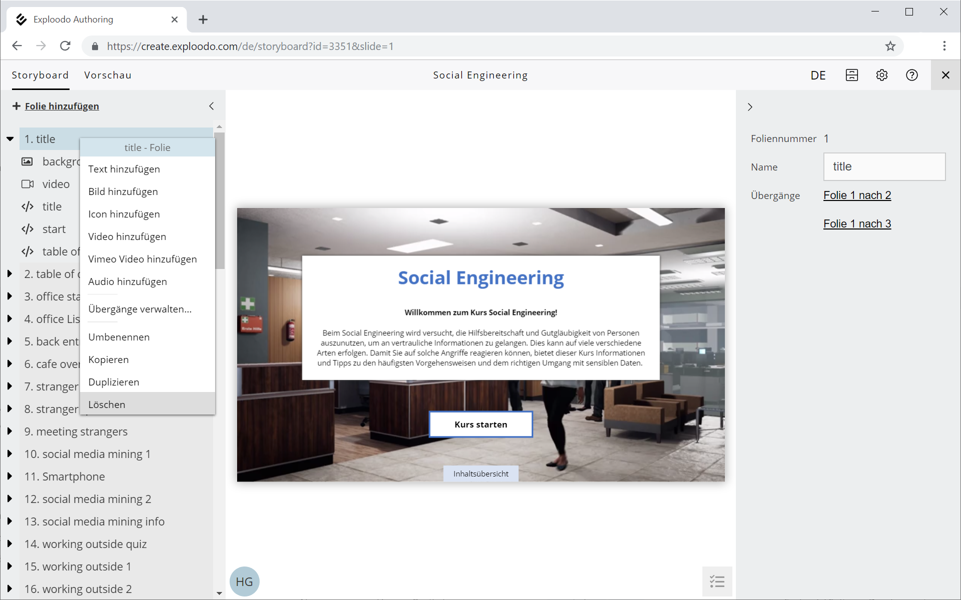
Task: Click the video camera icon in tree
Action: click(28, 184)
